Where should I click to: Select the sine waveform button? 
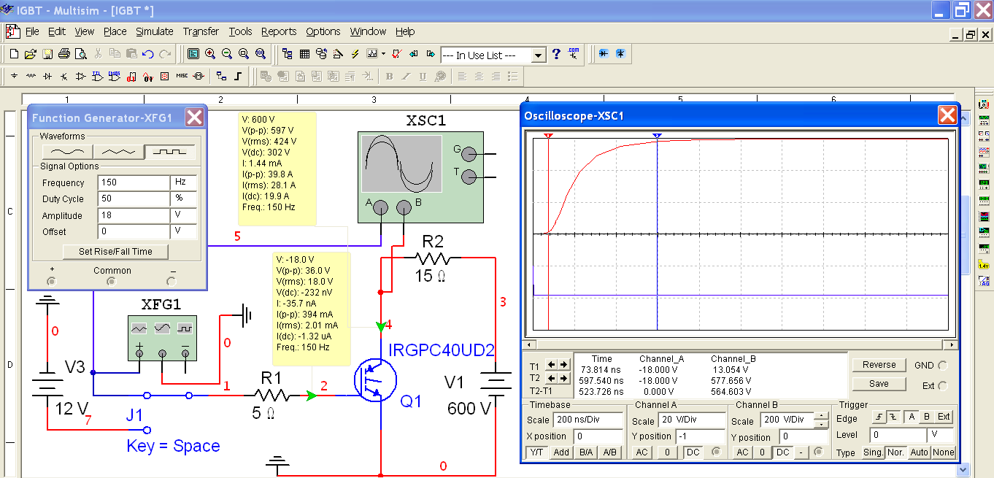point(67,151)
